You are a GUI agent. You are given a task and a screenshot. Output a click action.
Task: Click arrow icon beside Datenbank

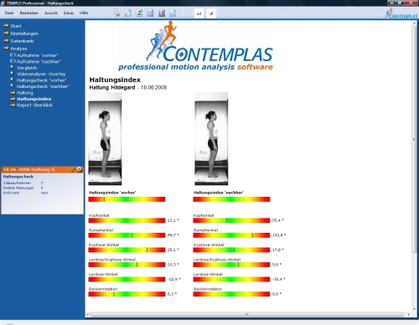(x=6, y=41)
